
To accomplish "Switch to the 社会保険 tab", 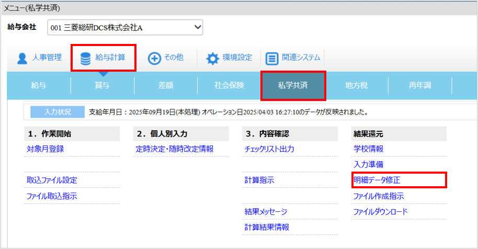I will tap(229, 85).
